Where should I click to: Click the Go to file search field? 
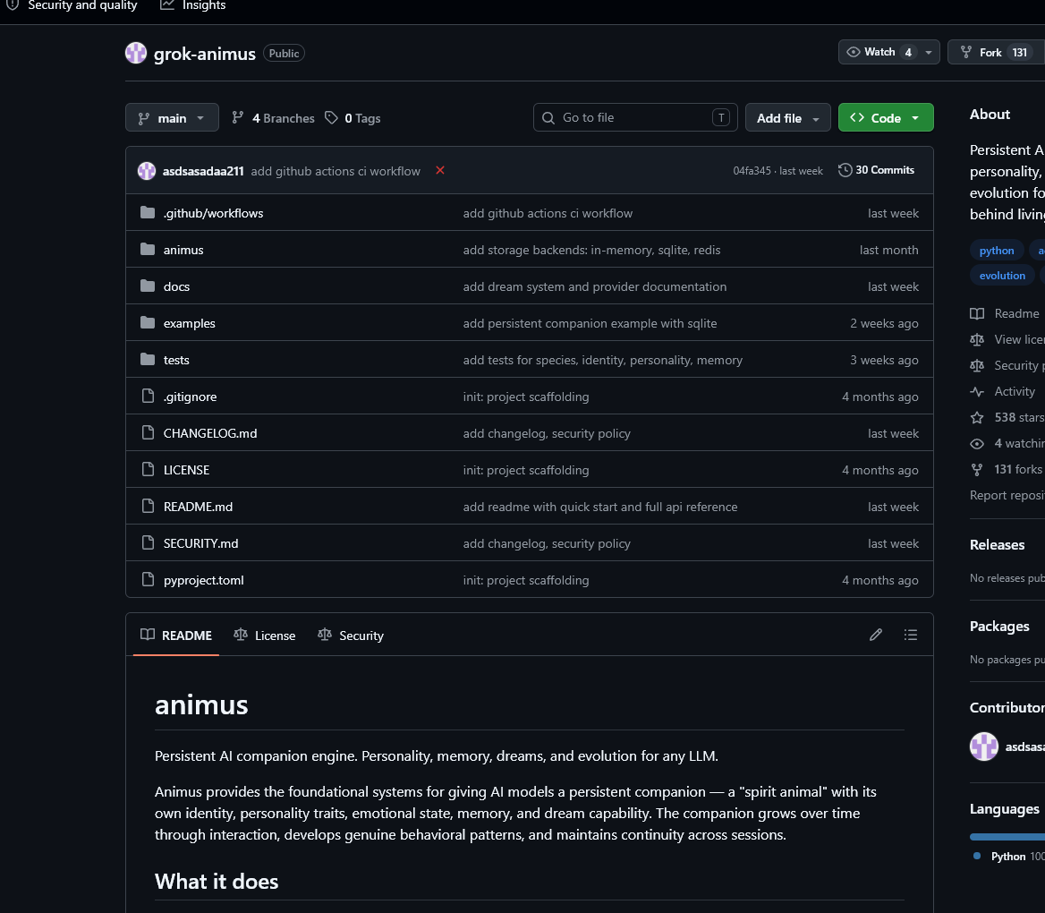click(x=635, y=117)
